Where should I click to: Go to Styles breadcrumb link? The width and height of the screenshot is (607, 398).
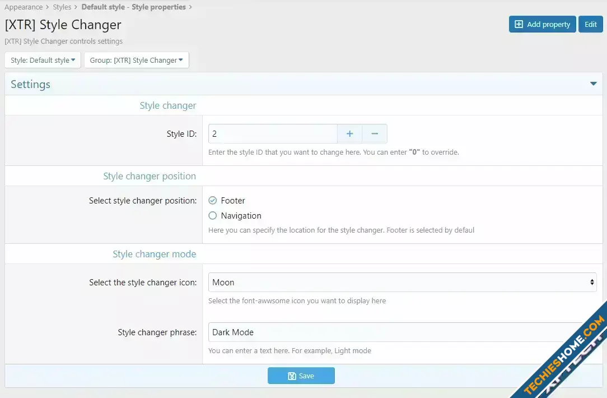[62, 7]
